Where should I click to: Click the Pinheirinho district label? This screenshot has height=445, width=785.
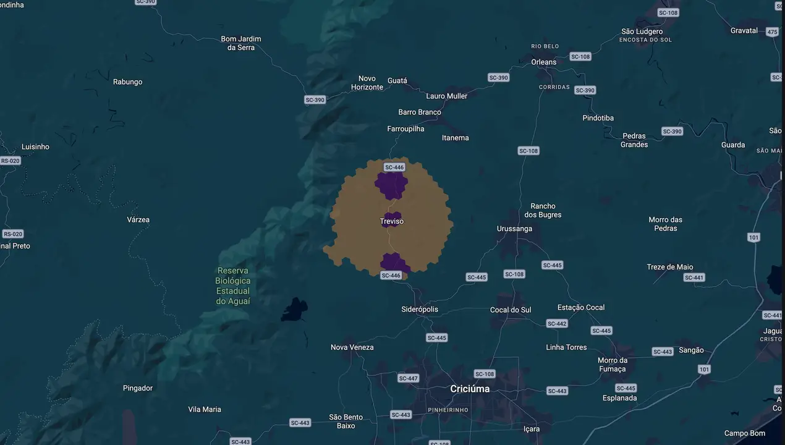pyautogui.click(x=448, y=410)
